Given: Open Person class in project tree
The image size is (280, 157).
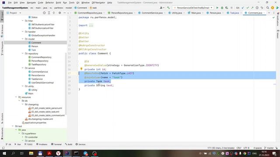Looking at the screenshot, I should click(35, 46).
